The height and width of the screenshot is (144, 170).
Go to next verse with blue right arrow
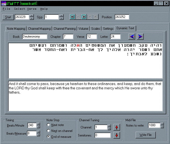[x=140, y=36]
